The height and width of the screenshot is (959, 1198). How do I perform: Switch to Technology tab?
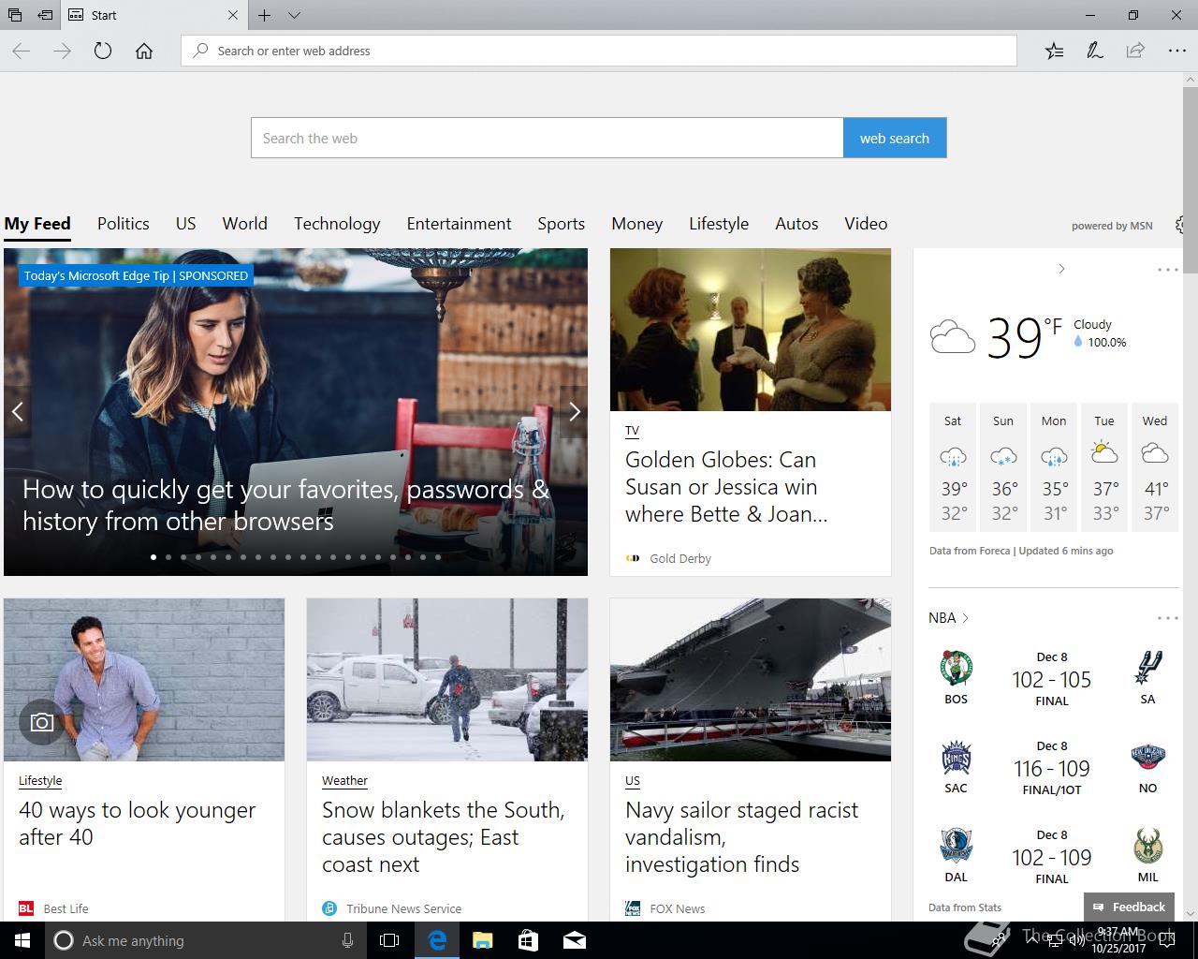tap(337, 224)
